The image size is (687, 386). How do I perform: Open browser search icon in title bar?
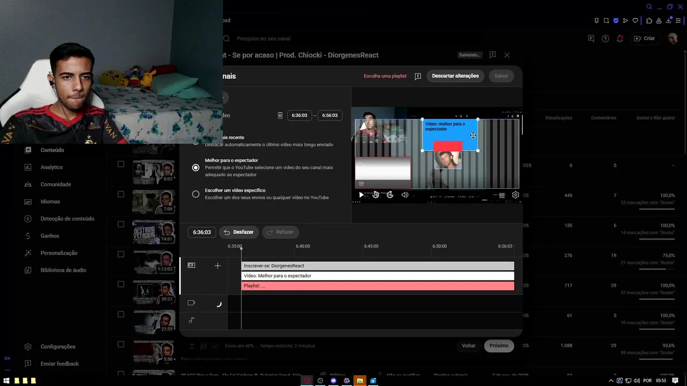tap(649, 7)
